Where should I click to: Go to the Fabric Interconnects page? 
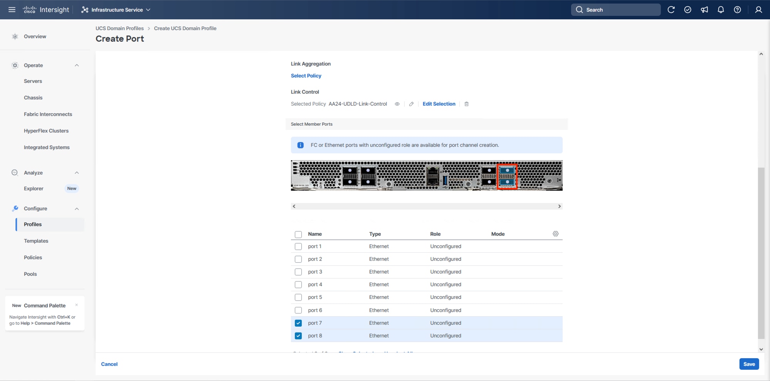48,114
